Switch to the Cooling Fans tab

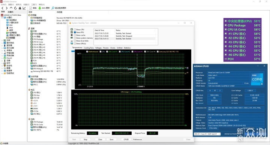(89, 48)
